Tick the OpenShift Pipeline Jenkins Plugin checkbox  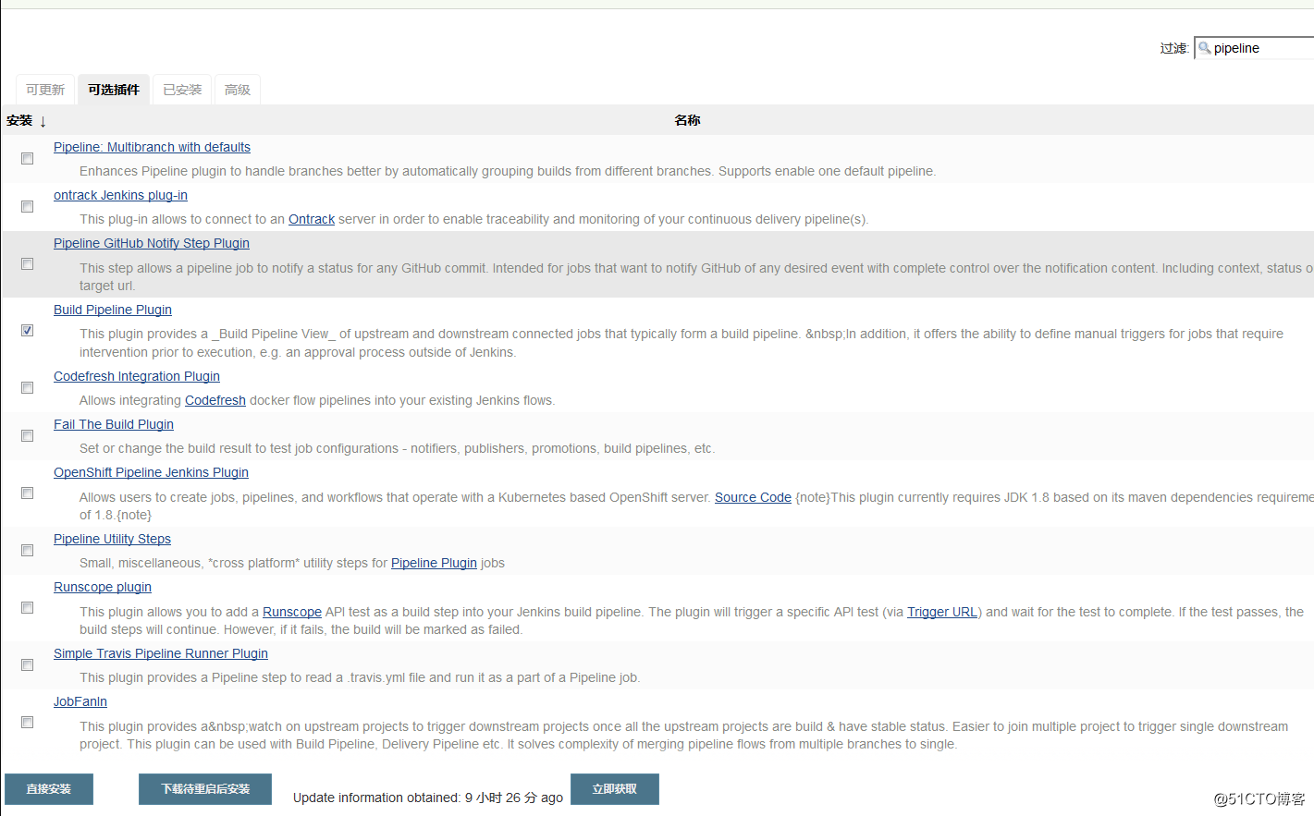point(28,493)
